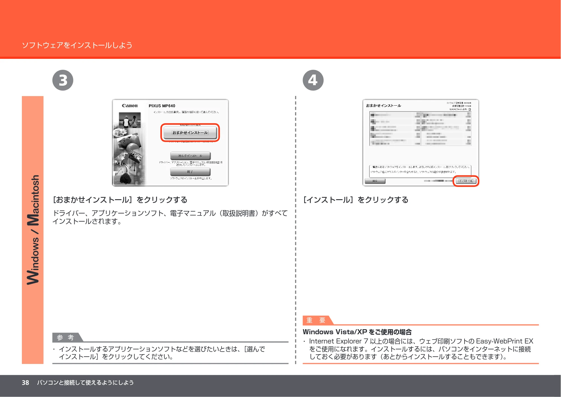Viewport: 561px width, 397px height.
Task: Click the おまかせインストール button
Action: click(190, 133)
